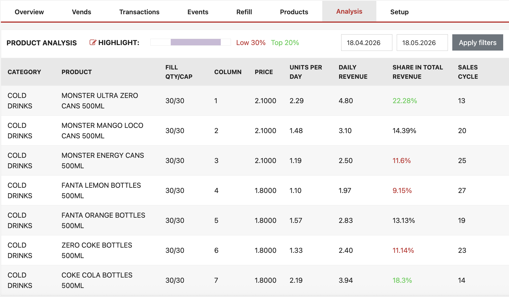
Task: Open the Setup tab
Action: click(x=399, y=12)
